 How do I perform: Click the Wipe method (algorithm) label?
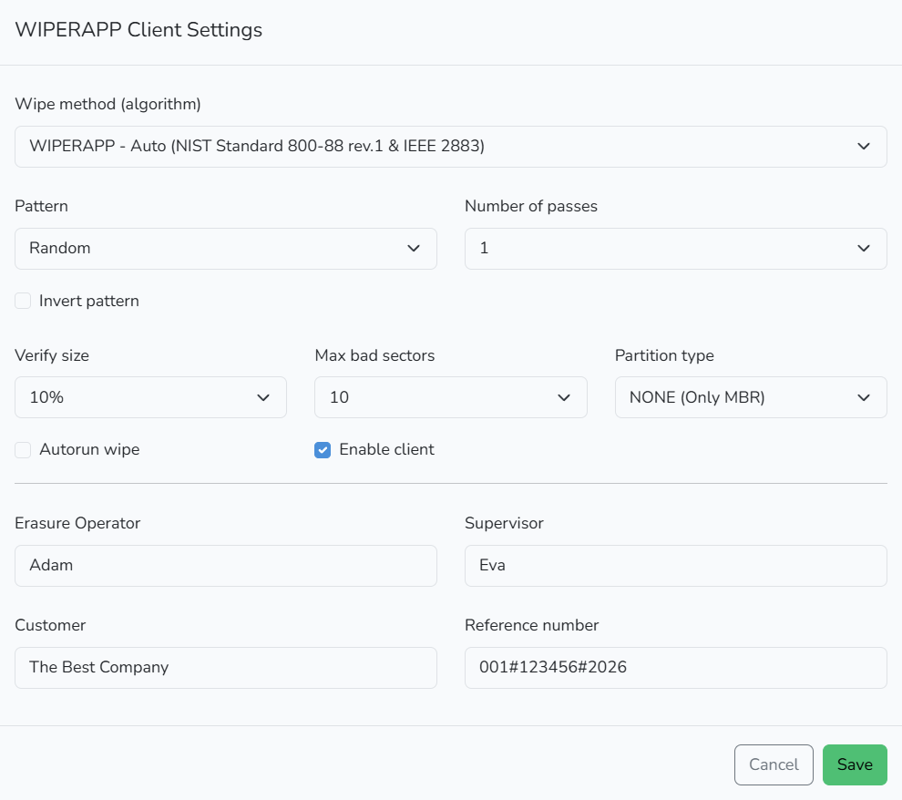tap(108, 104)
